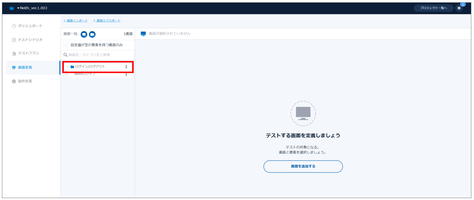Open the settings gear in top bar
The width and height of the screenshot is (474, 200).
(x=459, y=8)
